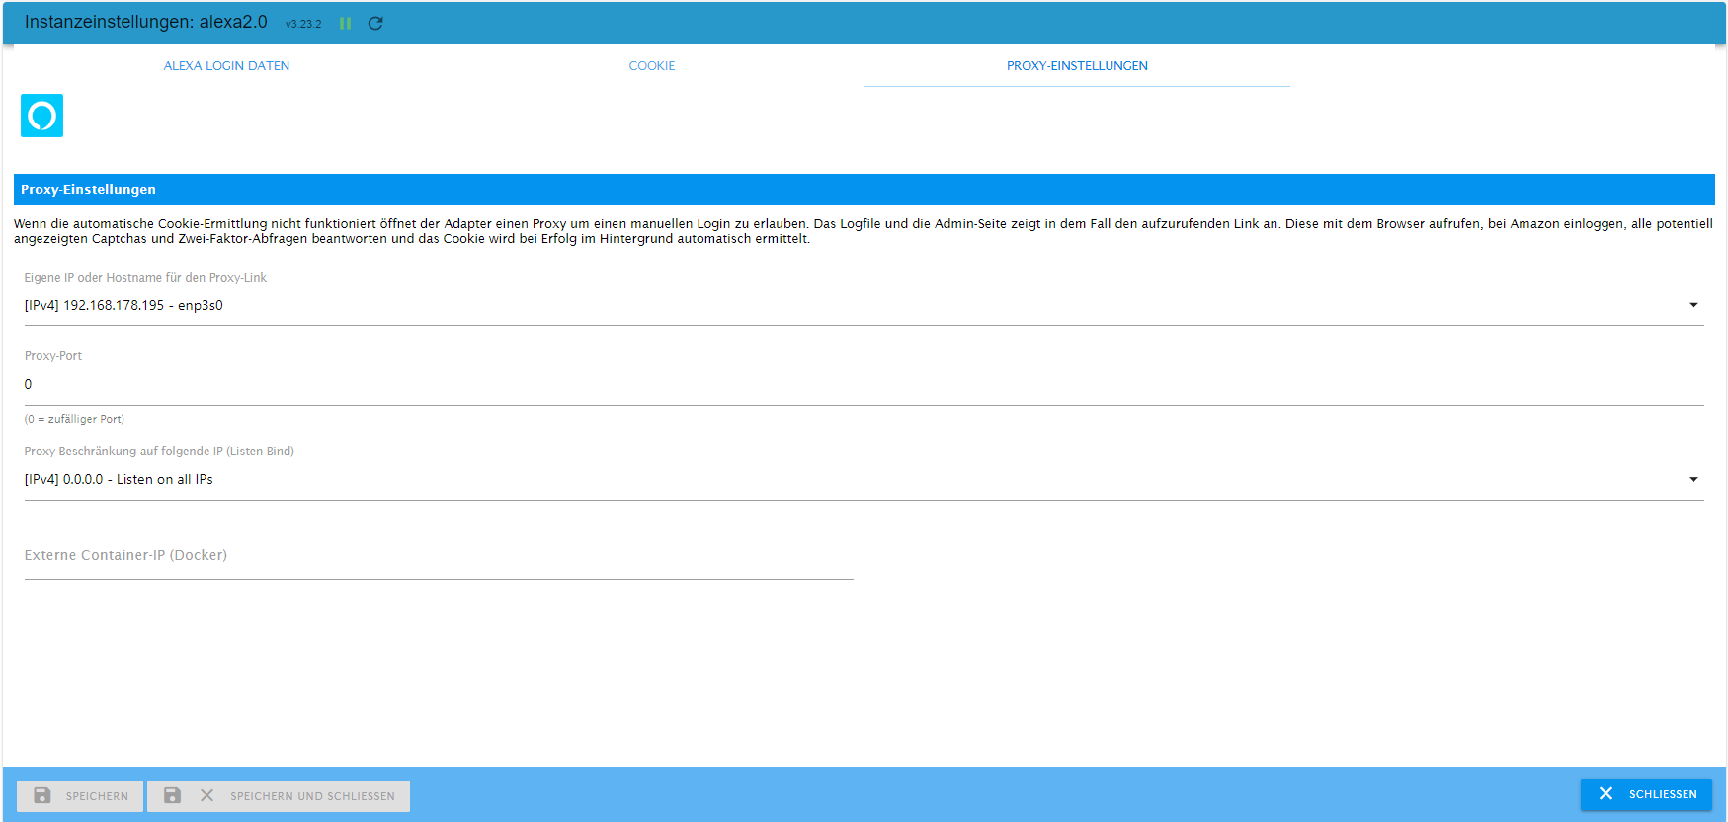1728x822 pixels.
Task: Click arrow of the 192.168.178.195 dropdown
Action: [x=1693, y=305]
